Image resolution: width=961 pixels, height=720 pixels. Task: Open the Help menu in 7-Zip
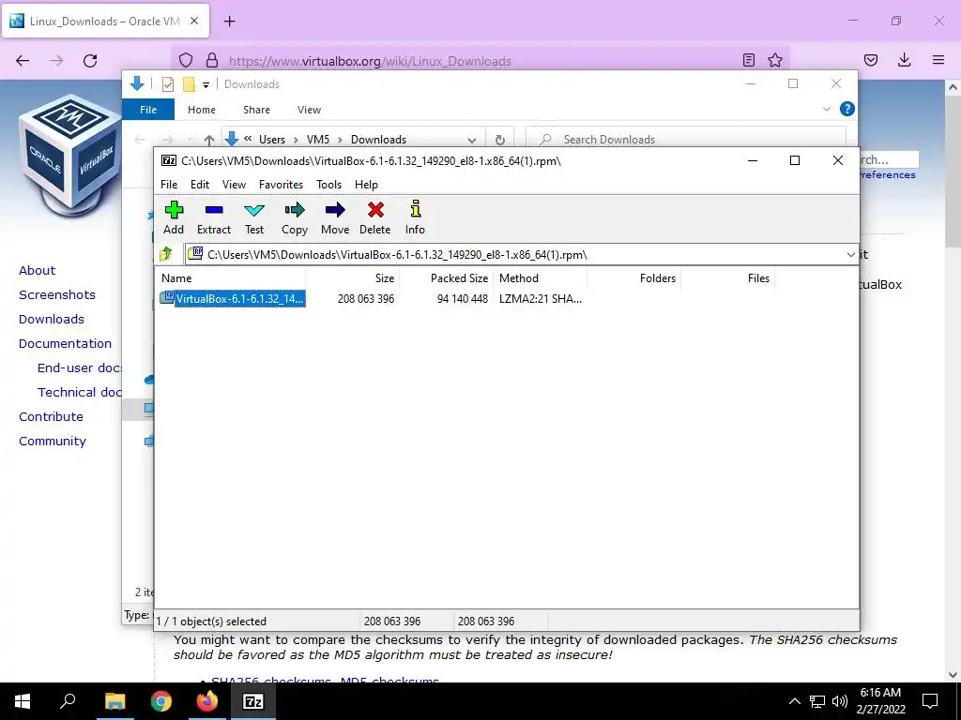coord(366,185)
